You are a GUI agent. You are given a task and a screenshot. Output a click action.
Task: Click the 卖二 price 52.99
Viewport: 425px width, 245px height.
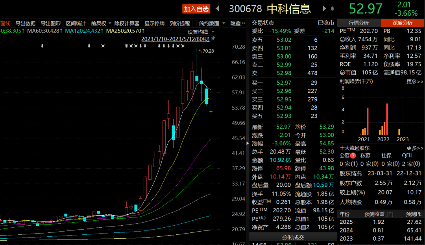tap(284, 65)
